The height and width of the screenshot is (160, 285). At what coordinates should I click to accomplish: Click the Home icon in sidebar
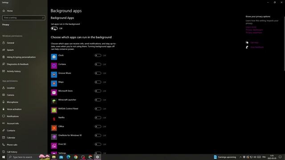pyautogui.click(x=4, y=11)
